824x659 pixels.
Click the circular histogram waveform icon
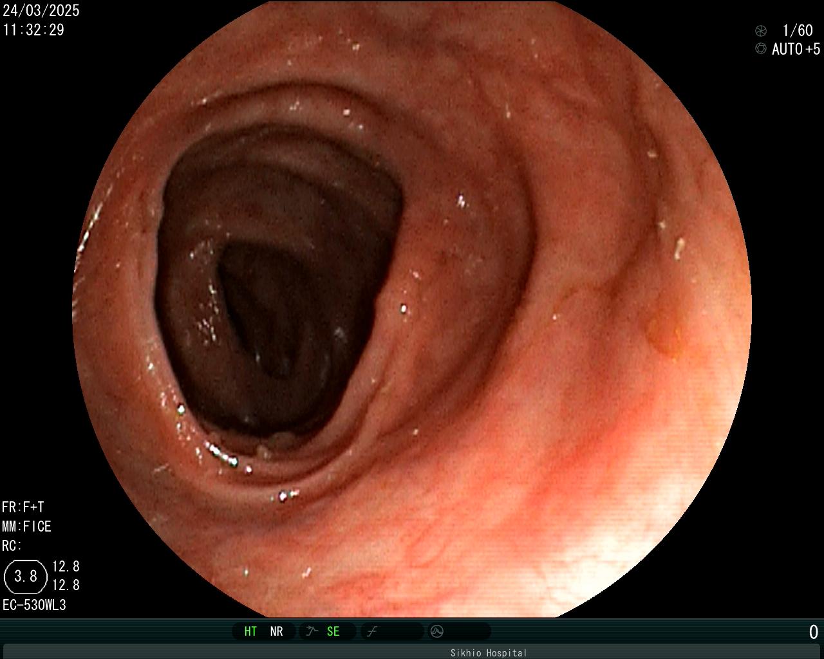tap(436, 631)
